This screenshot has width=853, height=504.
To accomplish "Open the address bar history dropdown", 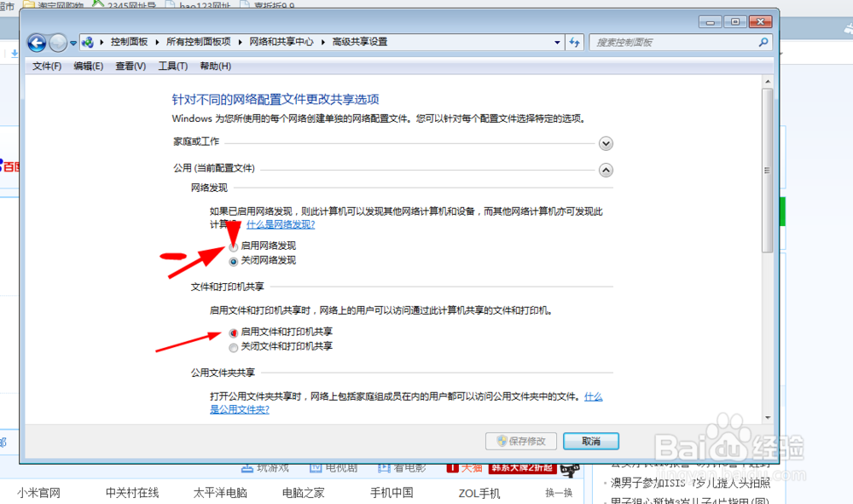I will pyautogui.click(x=557, y=42).
